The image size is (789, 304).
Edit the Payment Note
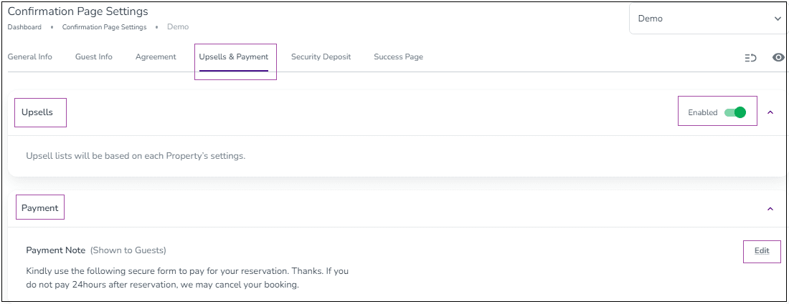click(762, 251)
